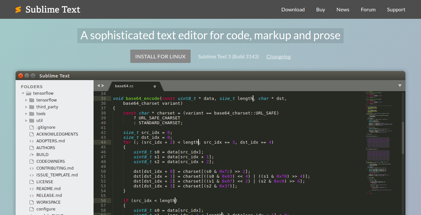Open the tab list dropdown arrow
Image resolution: width=421 pixels, height=215 pixels.
pyautogui.click(x=400, y=86)
